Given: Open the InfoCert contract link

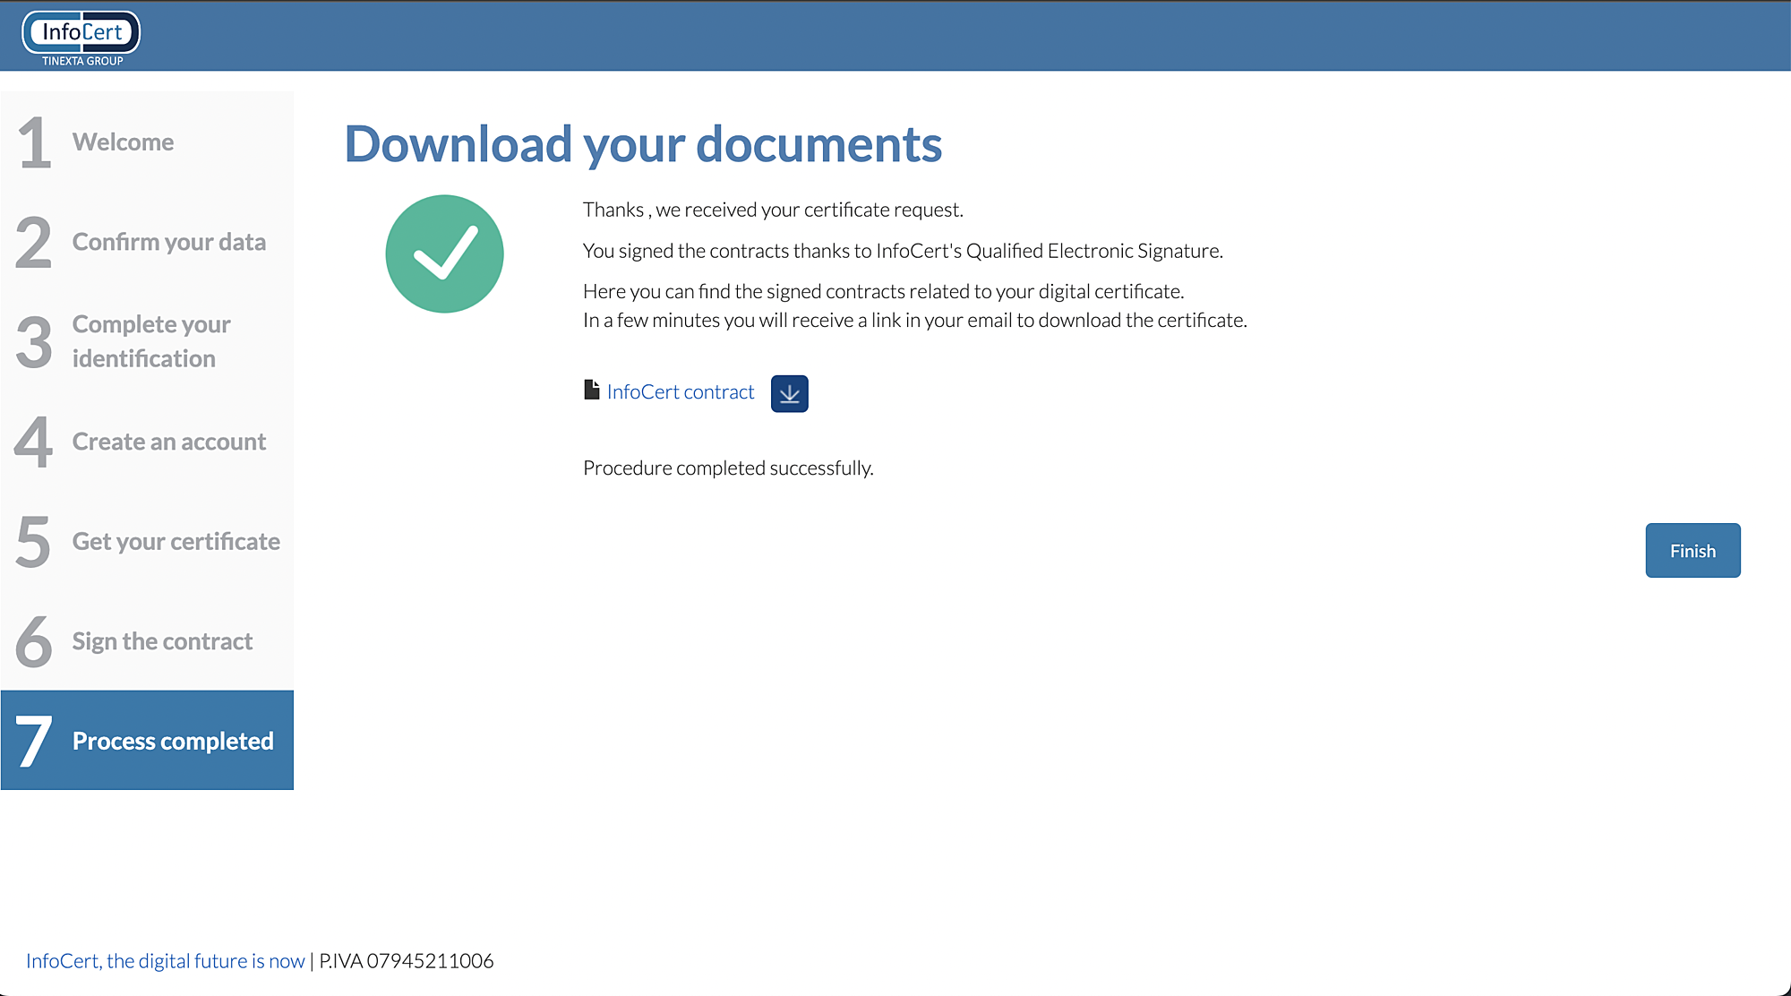Looking at the screenshot, I should [x=680, y=392].
